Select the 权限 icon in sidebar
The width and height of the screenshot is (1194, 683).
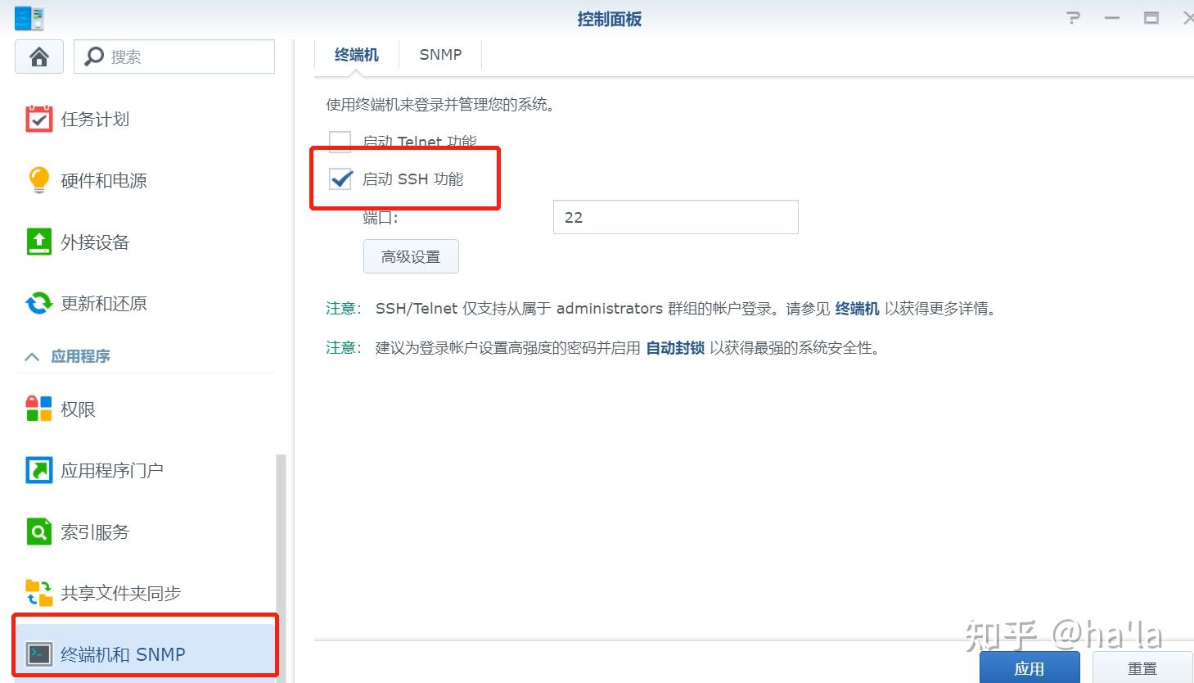click(38, 408)
